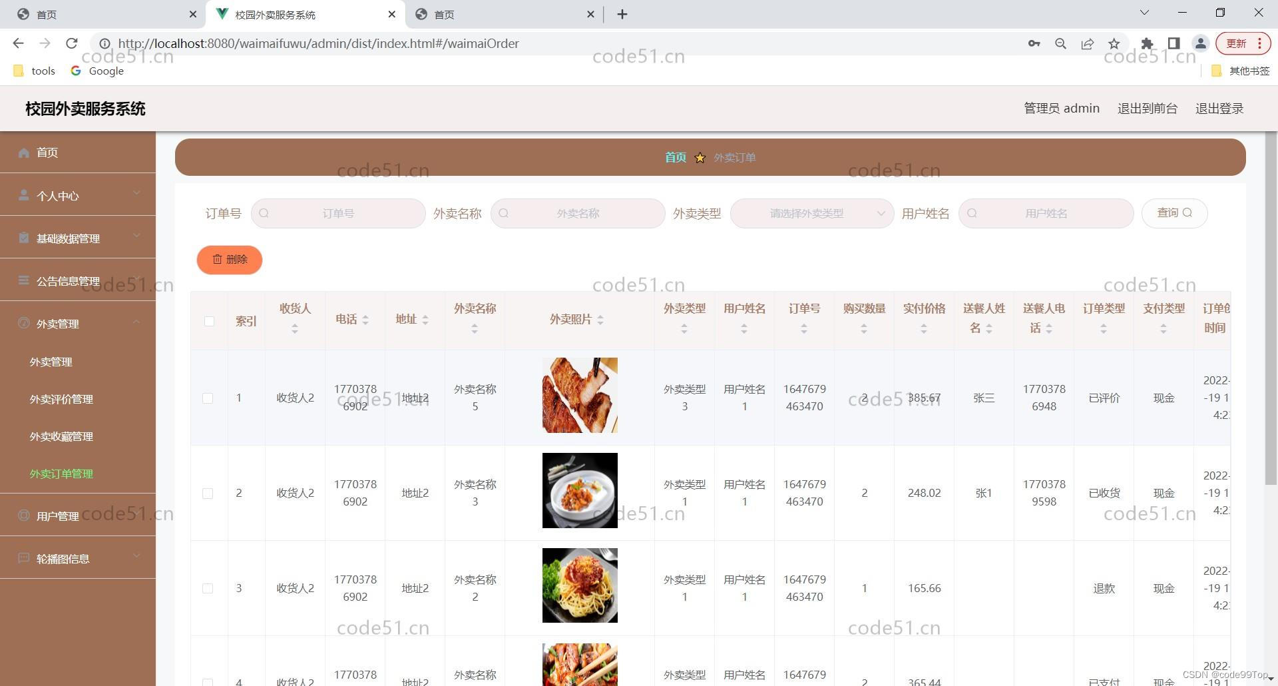Sort by 地址 column arrows
This screenshot has width=1278, height=686.
pos(425,320)
